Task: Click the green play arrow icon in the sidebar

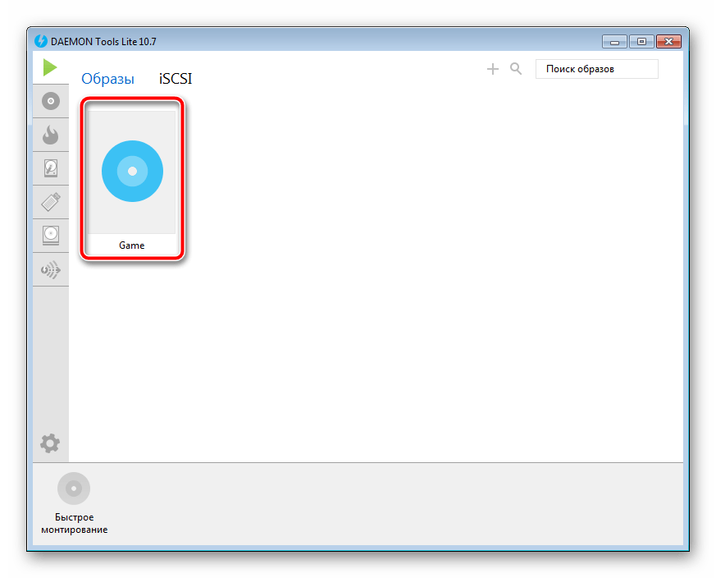Action: [x=50, y=67]
